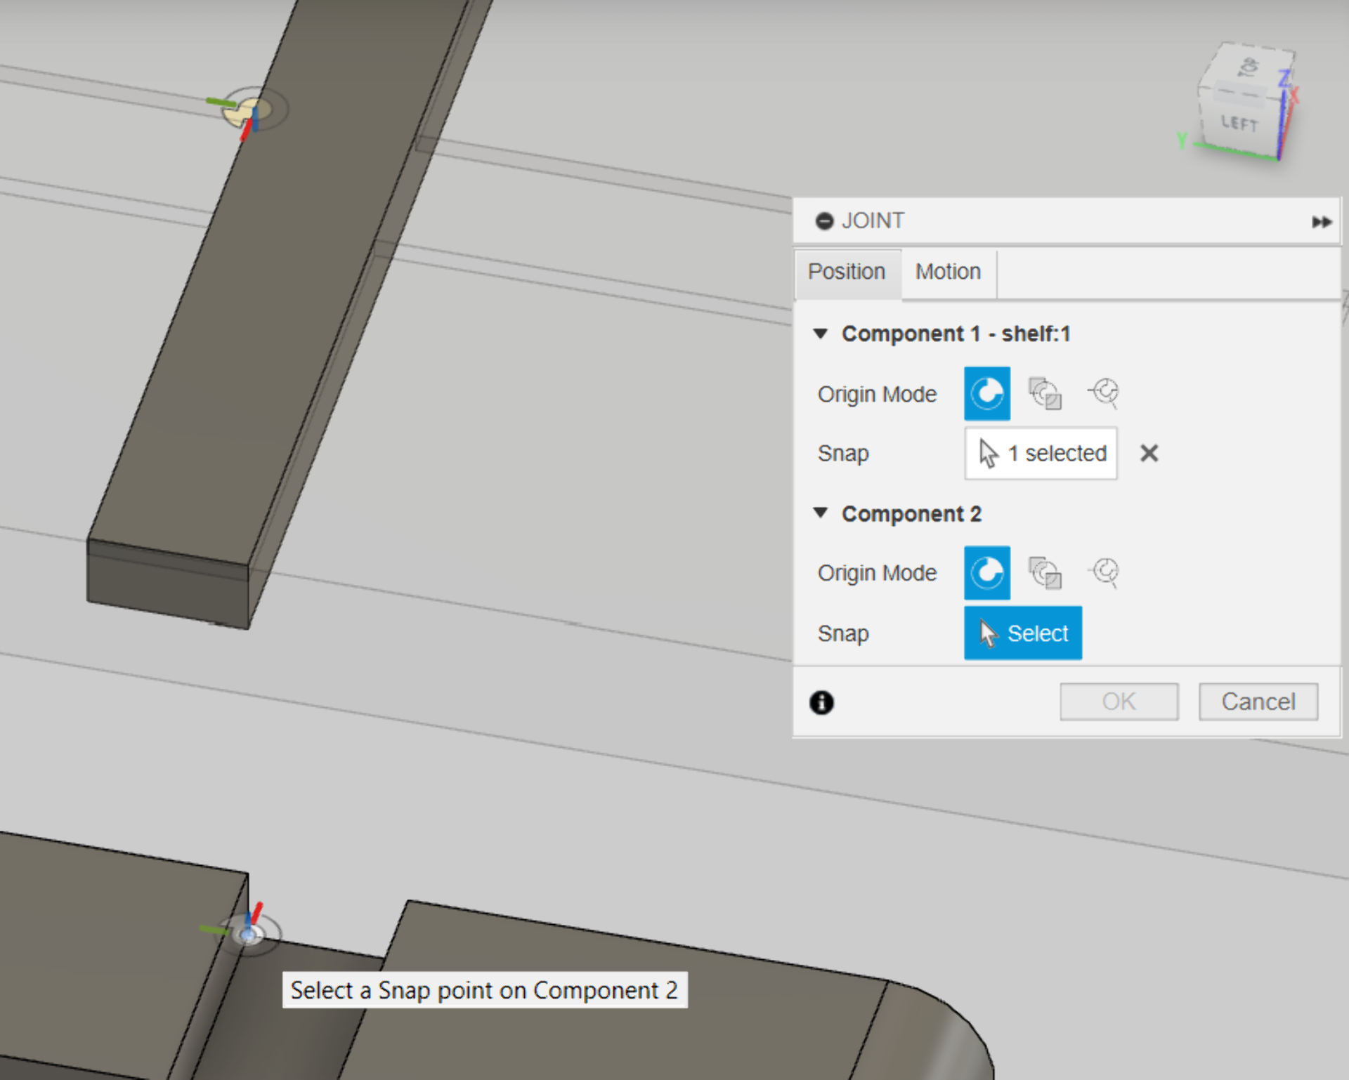1349x1080 pixels.
Task: Choose Between Two Faces mode for Component 2
Action: [1045, 572]
